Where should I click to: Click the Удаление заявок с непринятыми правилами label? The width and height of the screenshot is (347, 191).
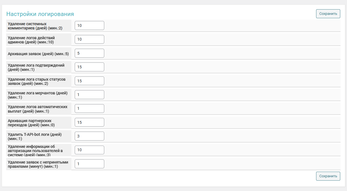pos(38,164)
